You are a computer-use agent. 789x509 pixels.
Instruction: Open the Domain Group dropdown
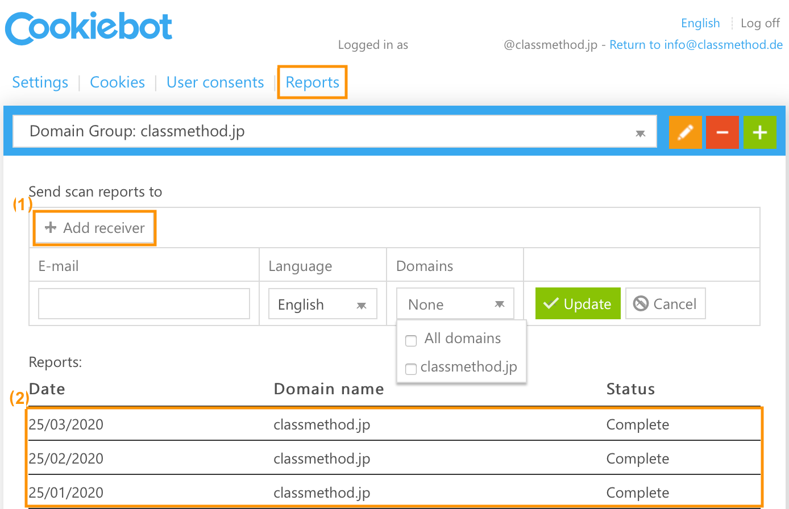tap(335, 132)
